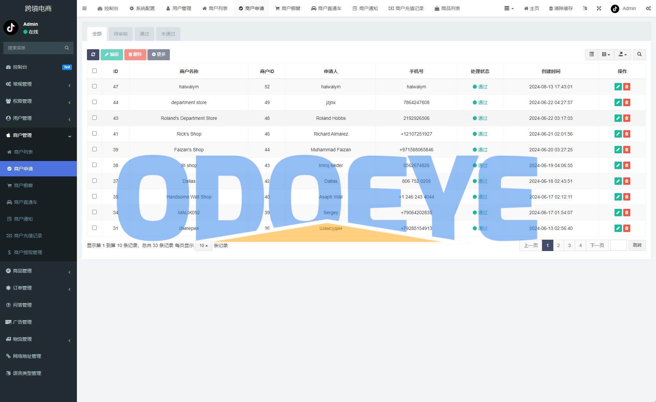Check the checkbox for row ID 38
Screen dimensions: 656x402
coord(94,165)
